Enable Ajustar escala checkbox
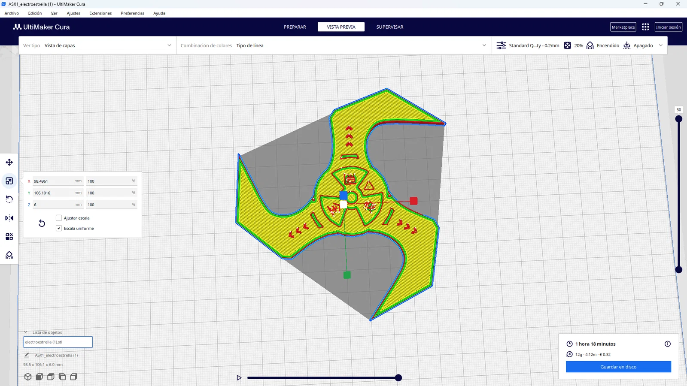 click(x=59, y=218)
